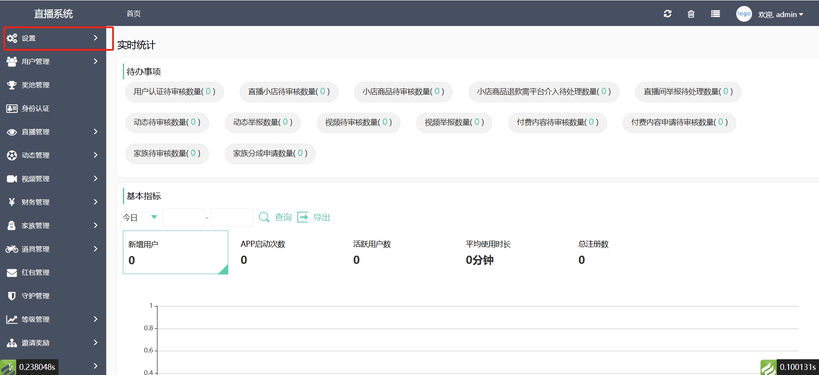Click the 查询 magnifier icon

point(264,217)
